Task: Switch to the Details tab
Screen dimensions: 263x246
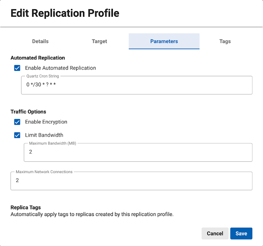Action: pos(40,41)
